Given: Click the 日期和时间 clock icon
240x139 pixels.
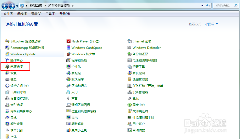Looking at the screenshot, I should pos(7,92).
